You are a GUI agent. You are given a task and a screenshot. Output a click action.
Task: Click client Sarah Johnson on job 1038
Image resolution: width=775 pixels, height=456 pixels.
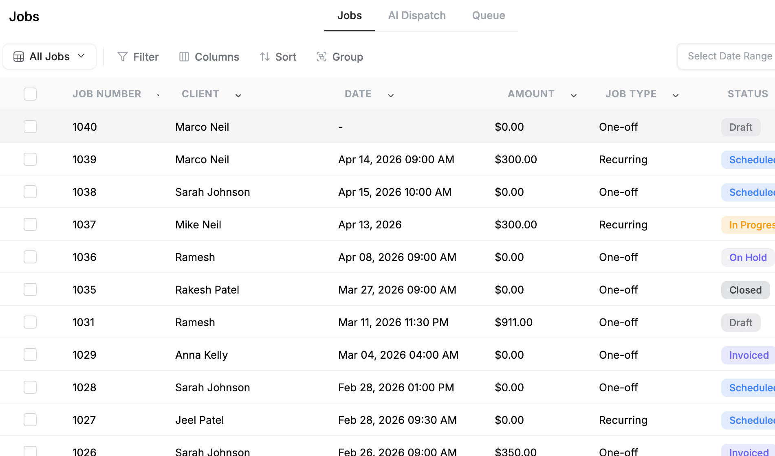click(213, 192)
